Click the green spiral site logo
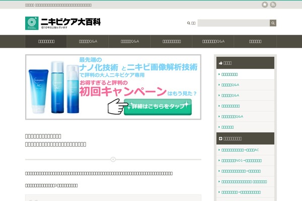The image size is (302, 201). click(x=32, y=23)
